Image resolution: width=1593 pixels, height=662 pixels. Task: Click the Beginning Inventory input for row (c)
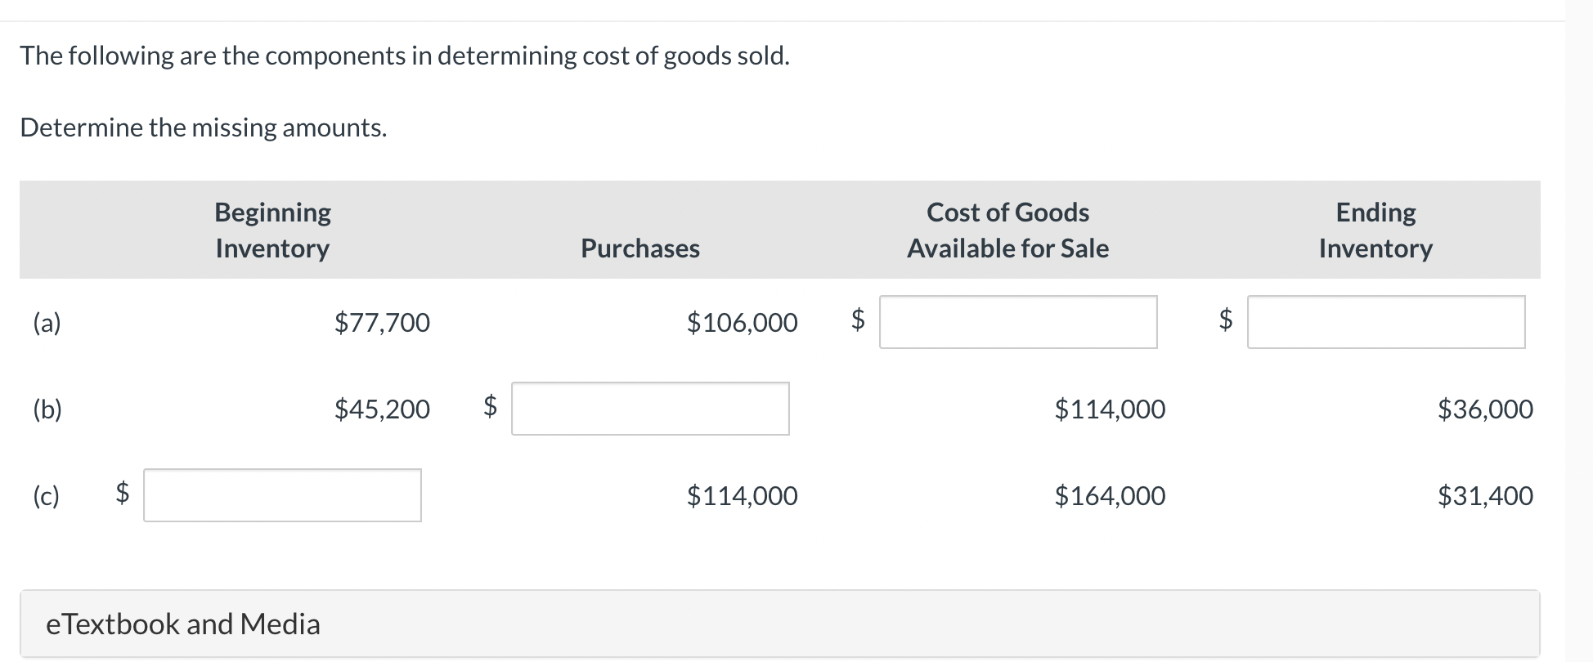[282, 495]
